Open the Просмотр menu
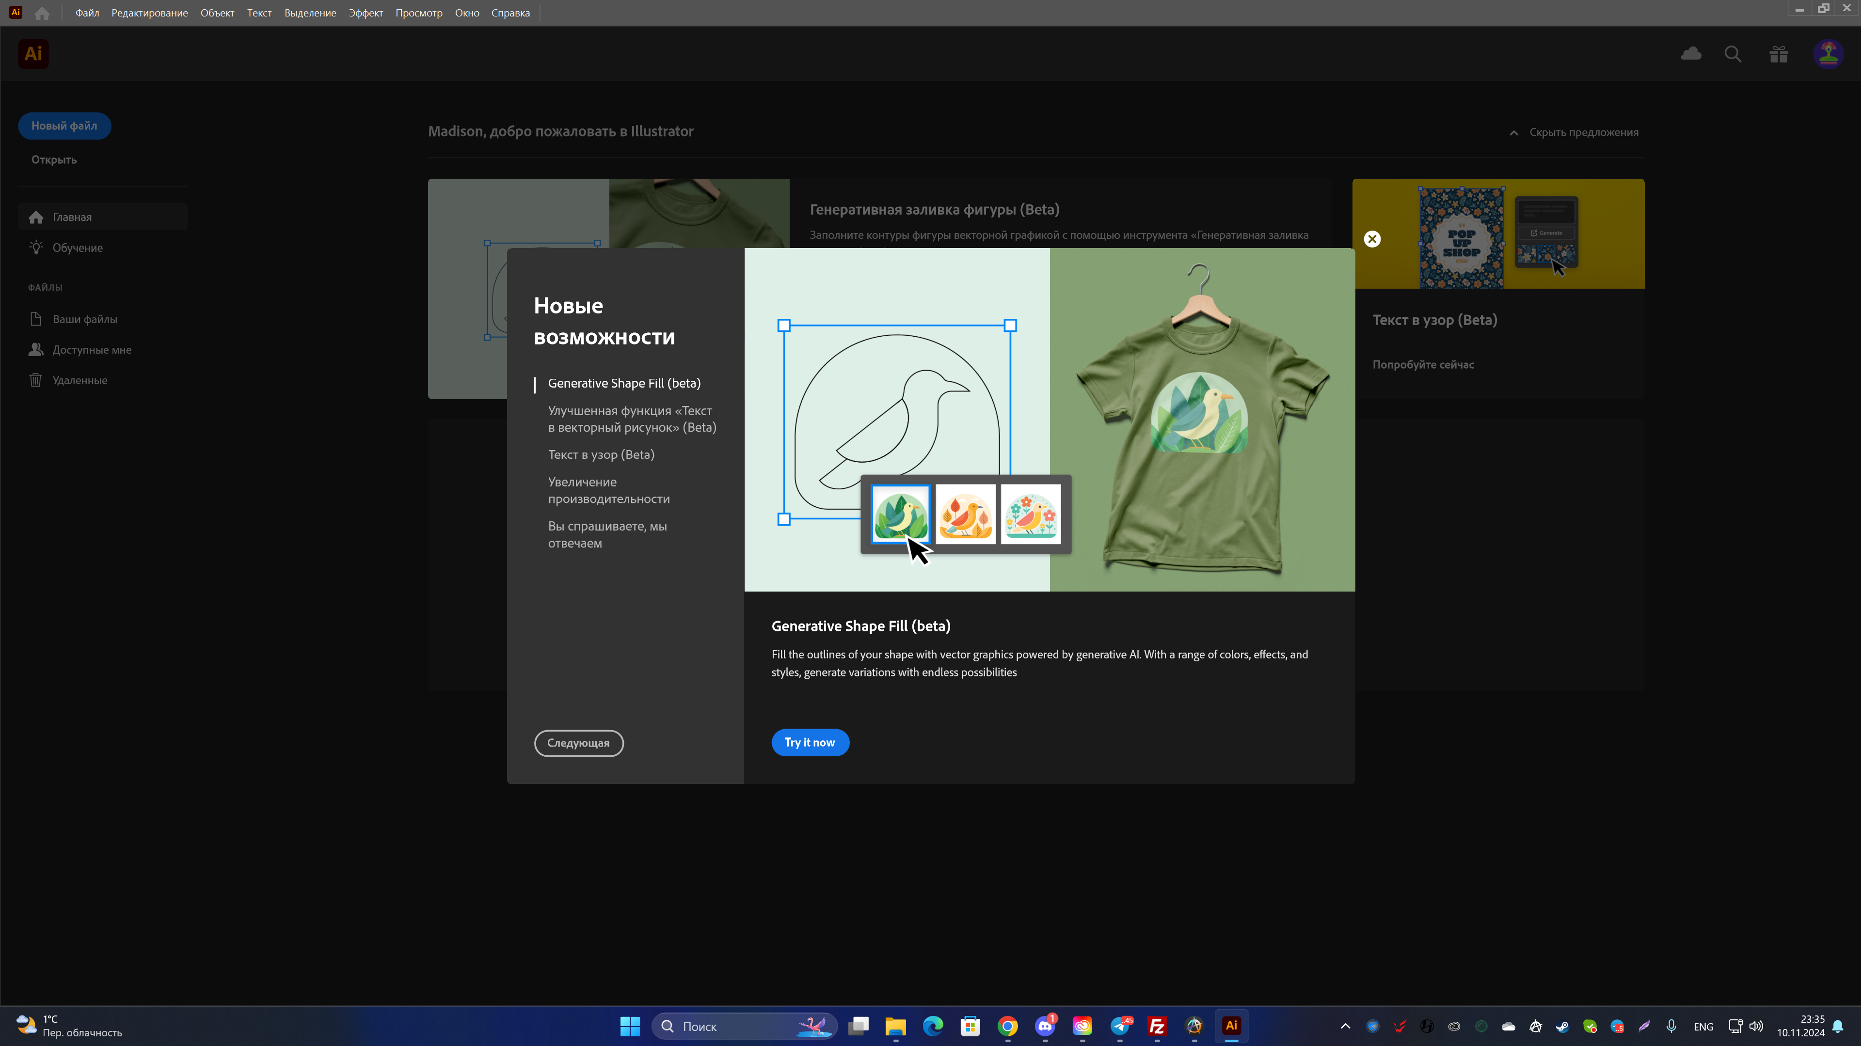Screen dimensions: 1861x1046 tap(419, 13)
